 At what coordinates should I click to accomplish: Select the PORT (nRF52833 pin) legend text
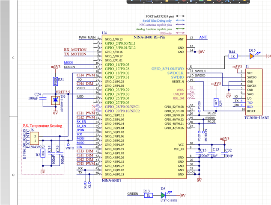(160, 16)
